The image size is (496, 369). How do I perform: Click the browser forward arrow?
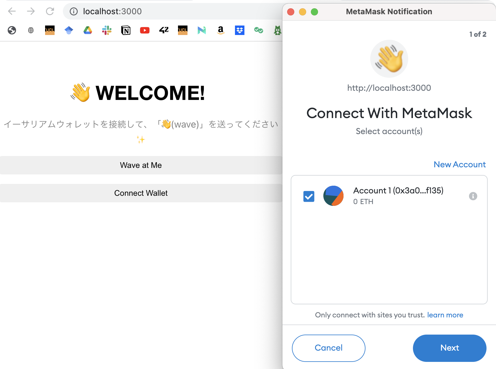click(31, 11)
